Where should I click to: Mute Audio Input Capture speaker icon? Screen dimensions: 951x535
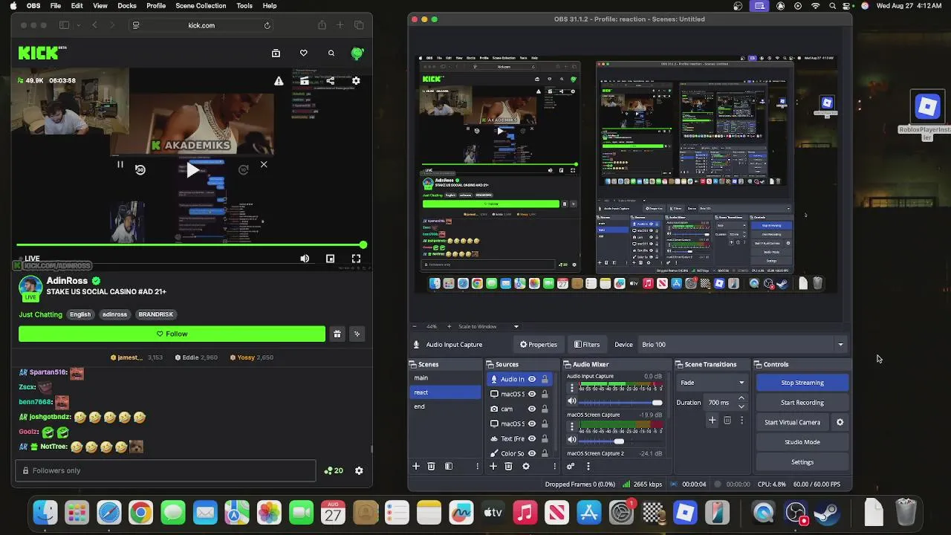[x=572, y=402]
